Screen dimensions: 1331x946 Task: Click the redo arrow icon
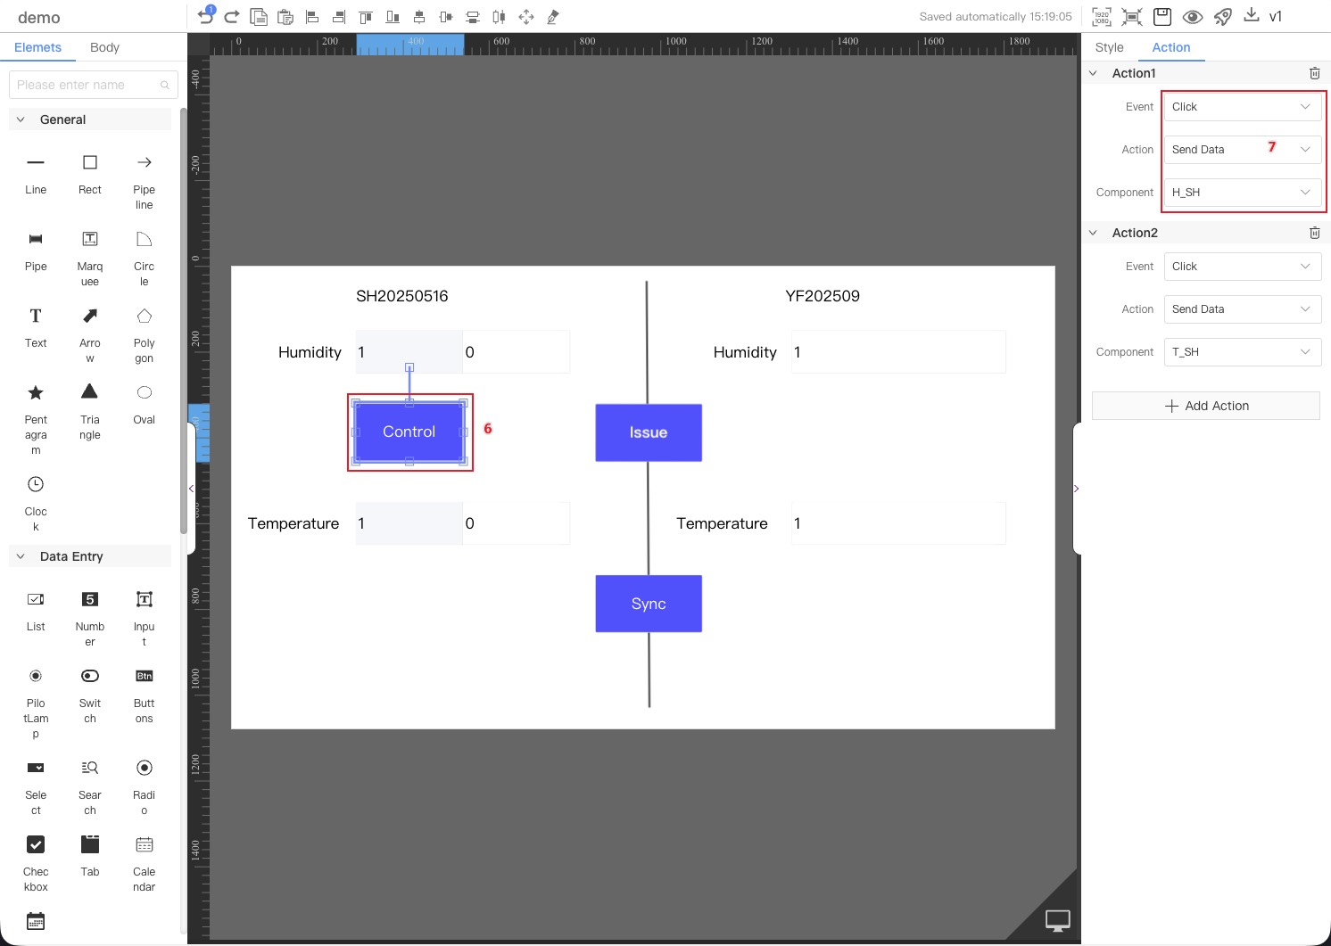[232, 16]
